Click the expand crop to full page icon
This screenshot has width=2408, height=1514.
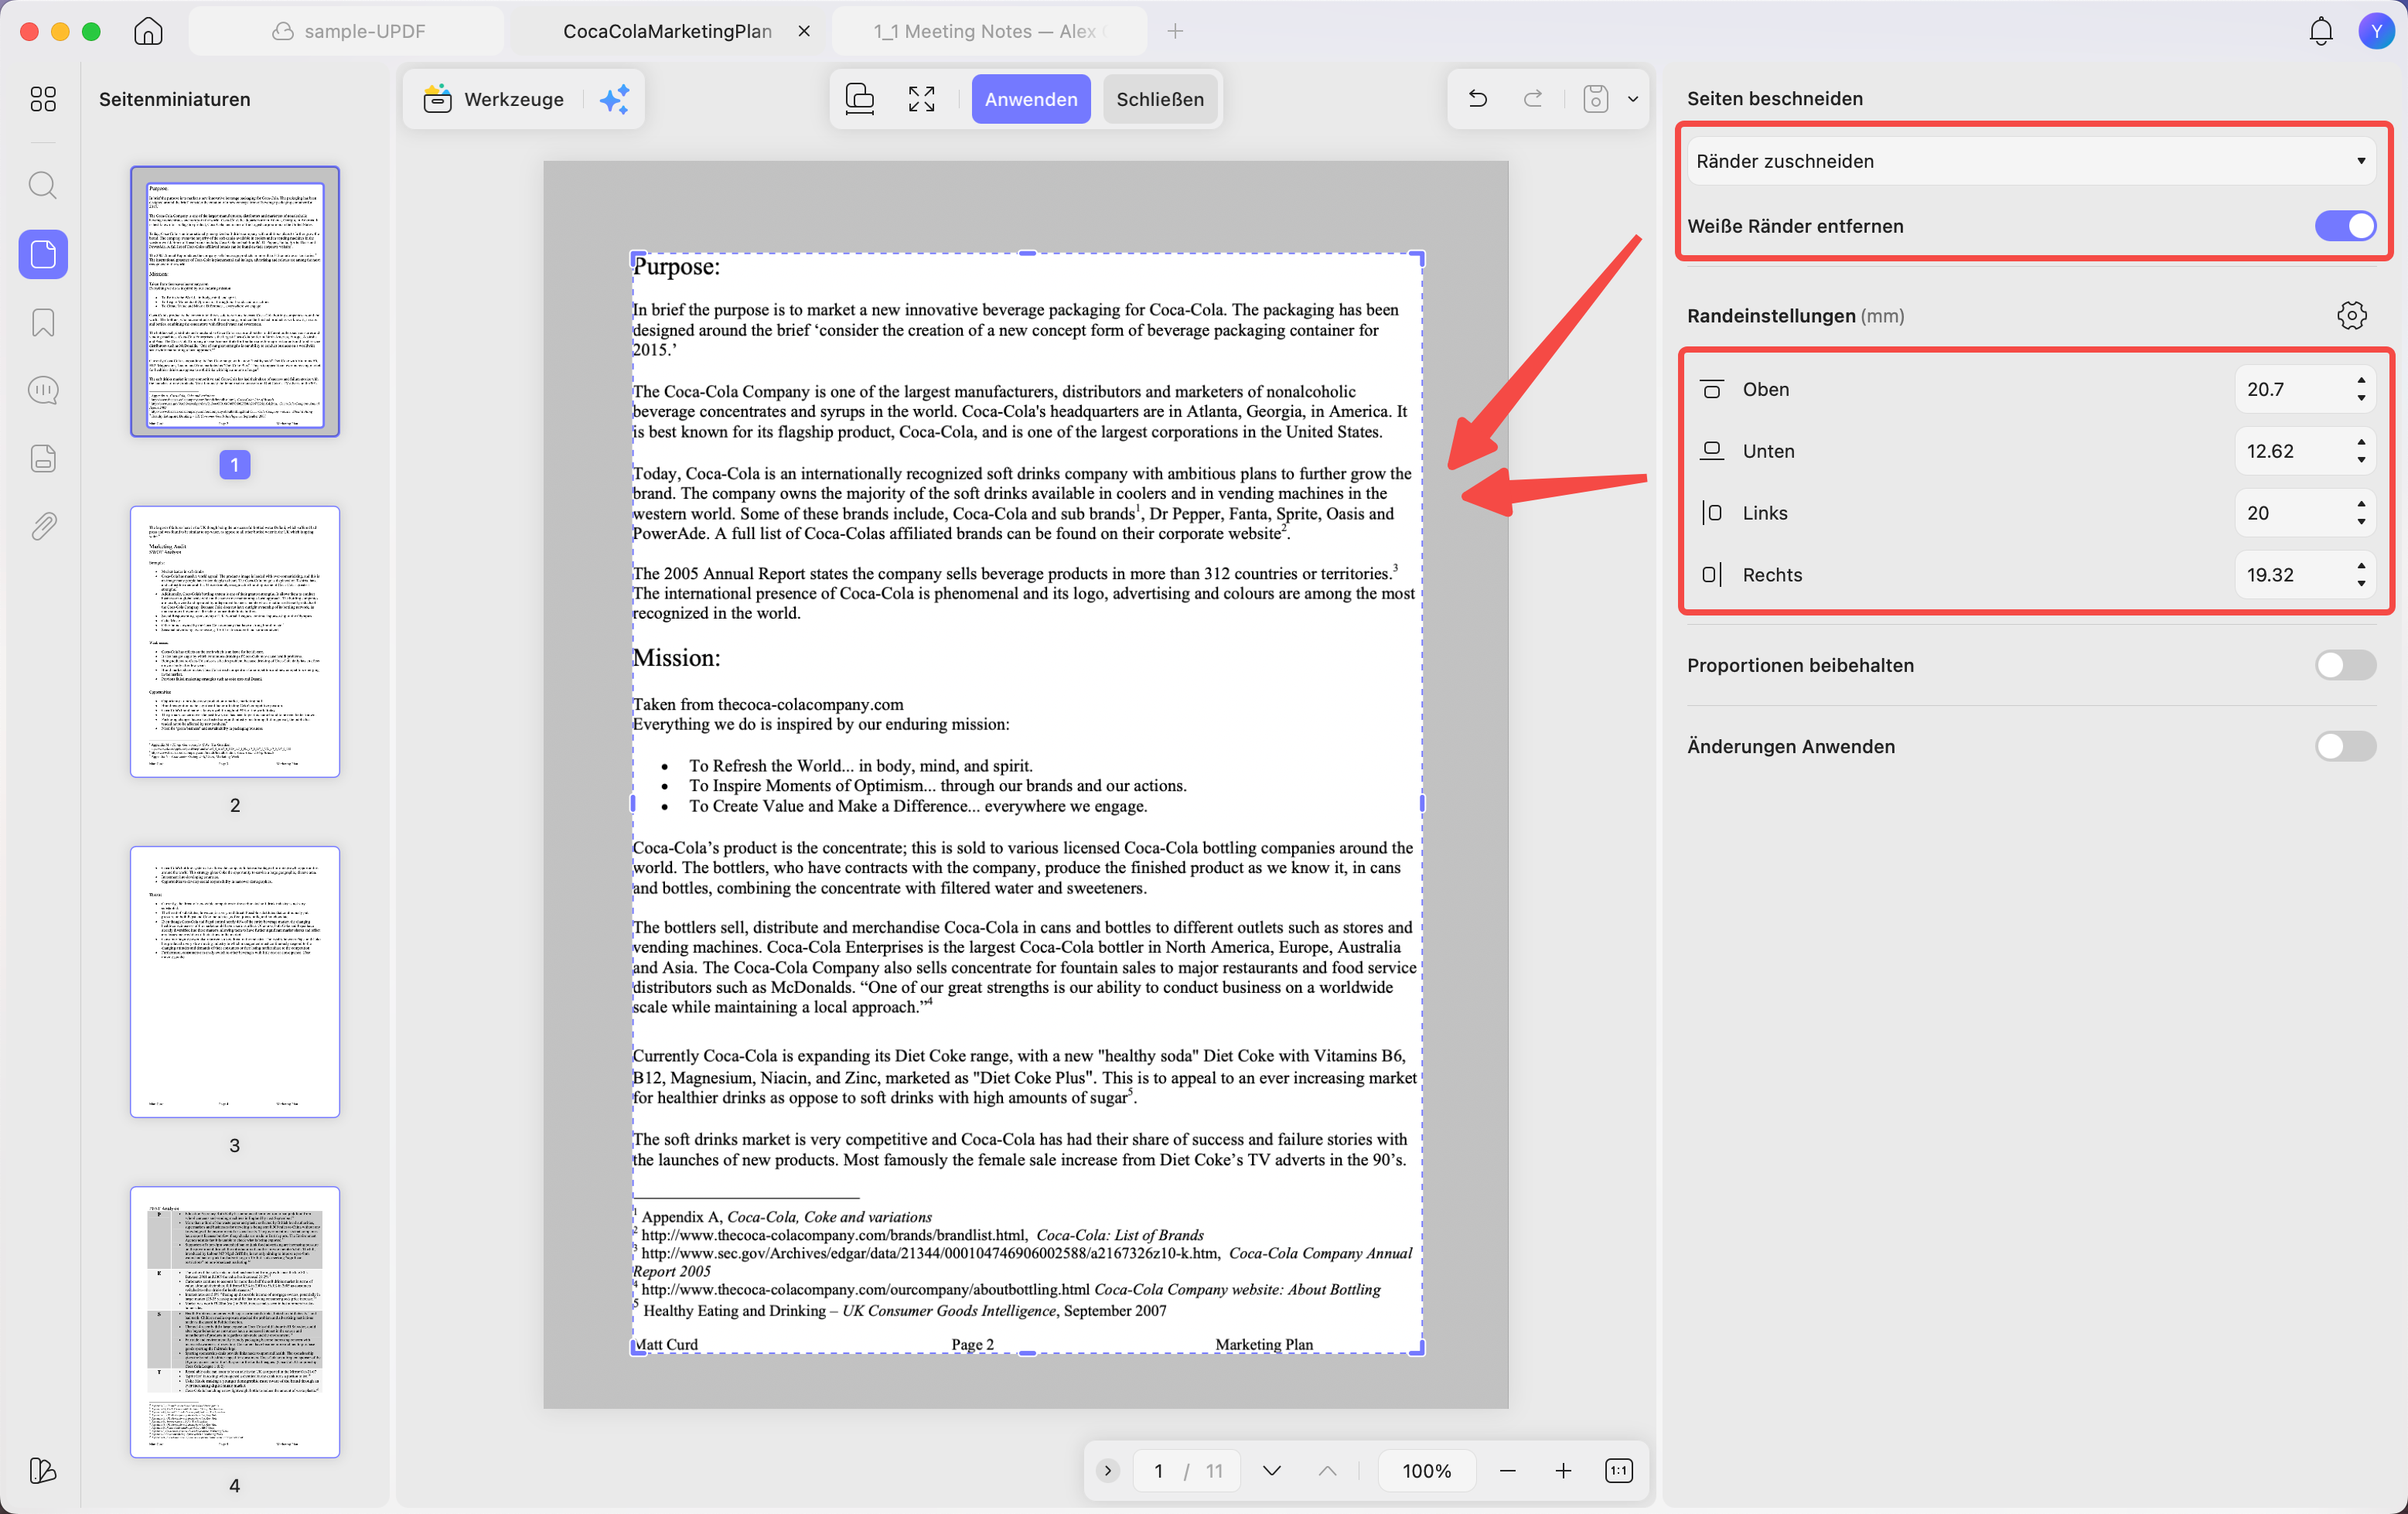click(x=921, y=99)
